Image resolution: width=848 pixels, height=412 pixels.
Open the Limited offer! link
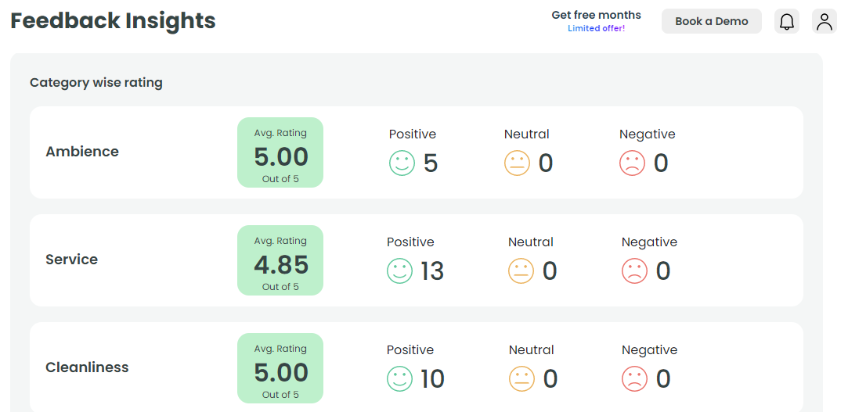pos(596,28)
